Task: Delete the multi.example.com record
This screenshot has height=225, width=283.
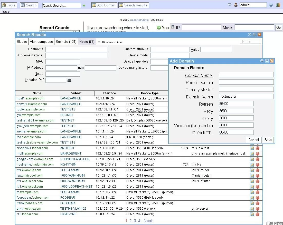Action: (x=258, y=154)
